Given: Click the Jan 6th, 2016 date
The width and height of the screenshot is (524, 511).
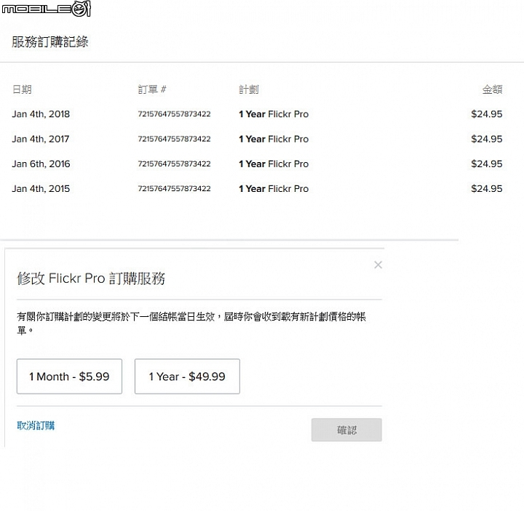Looking at the screenshot, I should pyautogui.click(x=41, y=164).
